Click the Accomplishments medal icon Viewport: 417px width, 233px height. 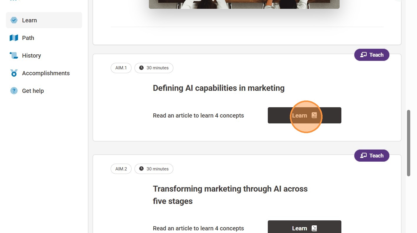tap(14, 73)
